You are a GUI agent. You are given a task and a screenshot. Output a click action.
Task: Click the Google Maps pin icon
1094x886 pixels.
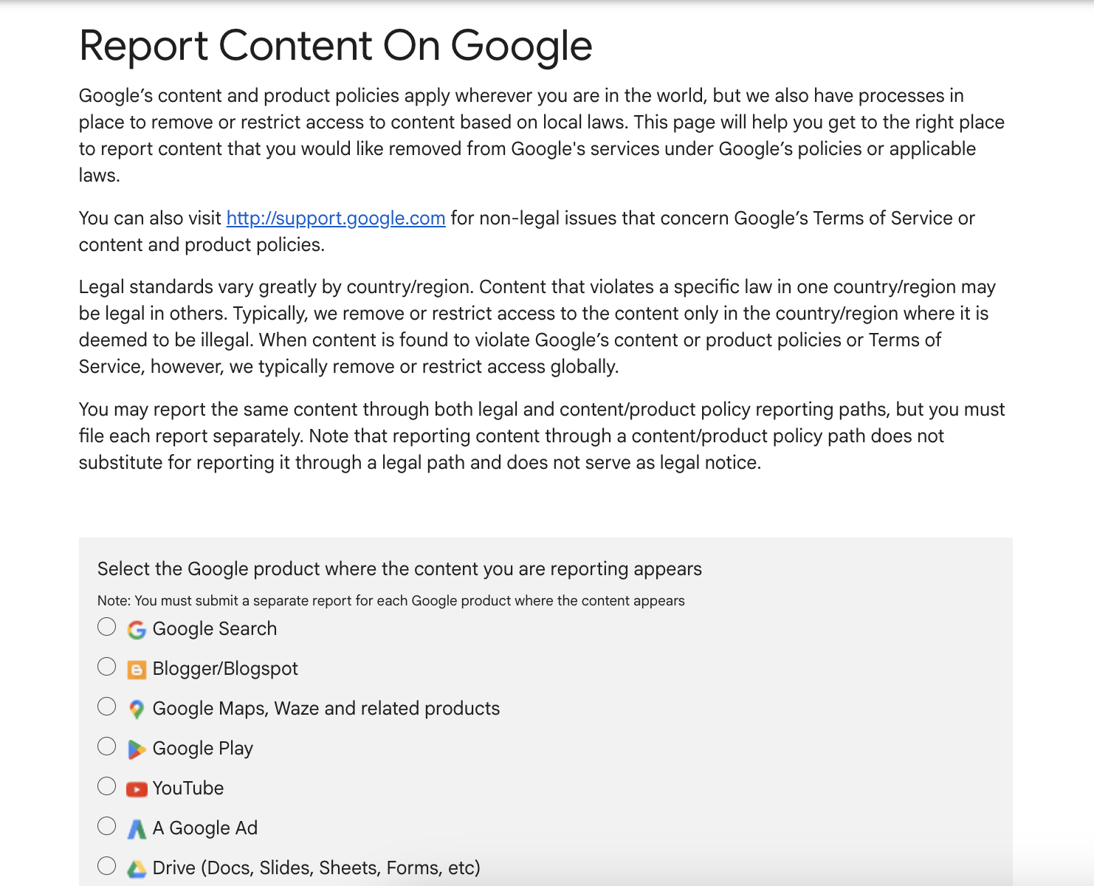[137, 710]
